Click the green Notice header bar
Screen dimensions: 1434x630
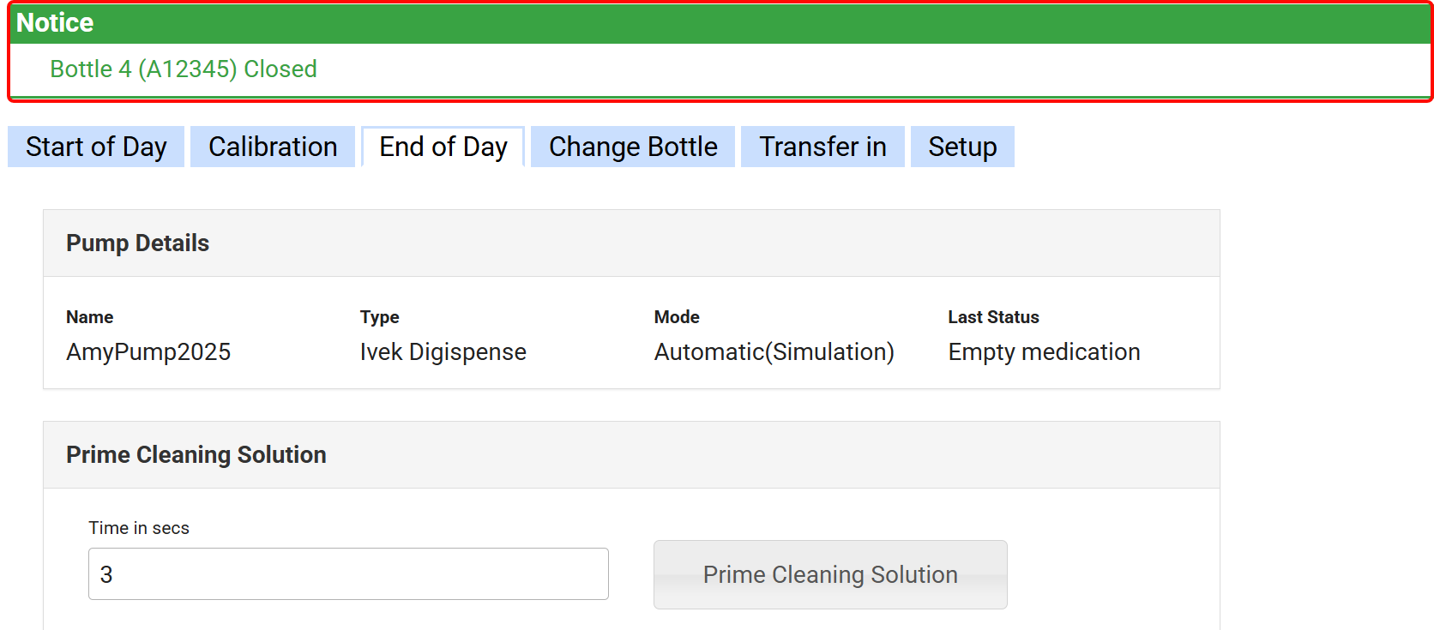719,23
